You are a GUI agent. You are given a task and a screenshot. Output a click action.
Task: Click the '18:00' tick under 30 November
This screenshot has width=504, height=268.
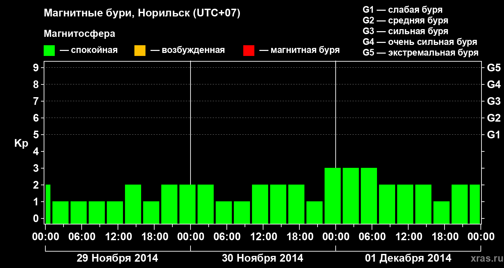tap(299, 237)
